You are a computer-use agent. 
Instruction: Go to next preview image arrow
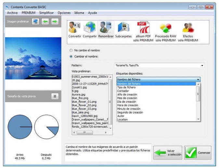tap(55, 21)
